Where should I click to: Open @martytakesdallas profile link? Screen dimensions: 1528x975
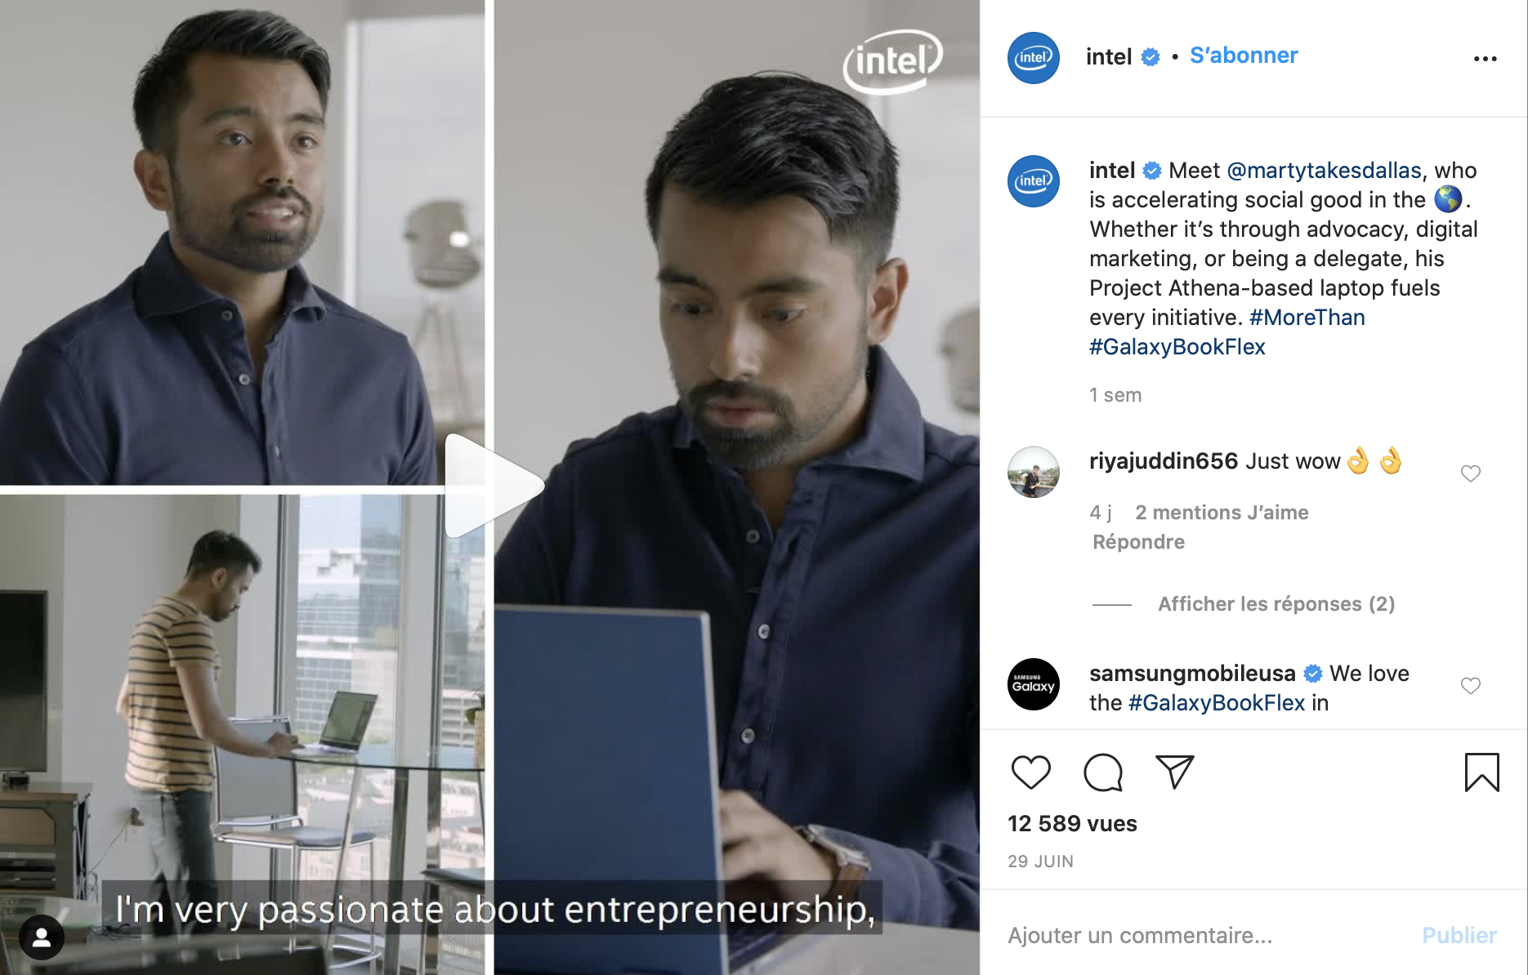[x=1324, y=171]
